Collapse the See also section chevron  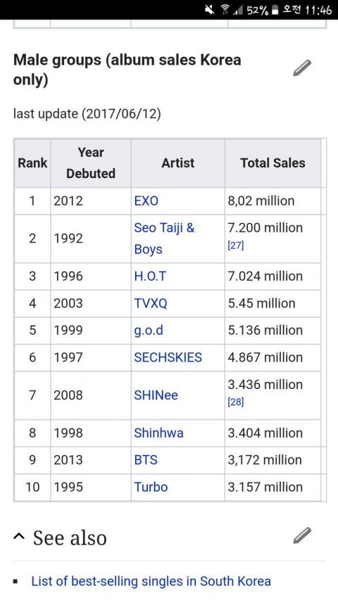click(18, 537)
